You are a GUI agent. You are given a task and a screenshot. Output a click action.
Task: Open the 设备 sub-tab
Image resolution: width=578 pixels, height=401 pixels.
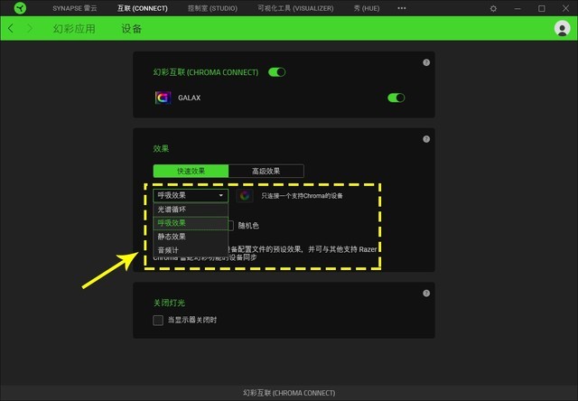click(x=132, y=29)
